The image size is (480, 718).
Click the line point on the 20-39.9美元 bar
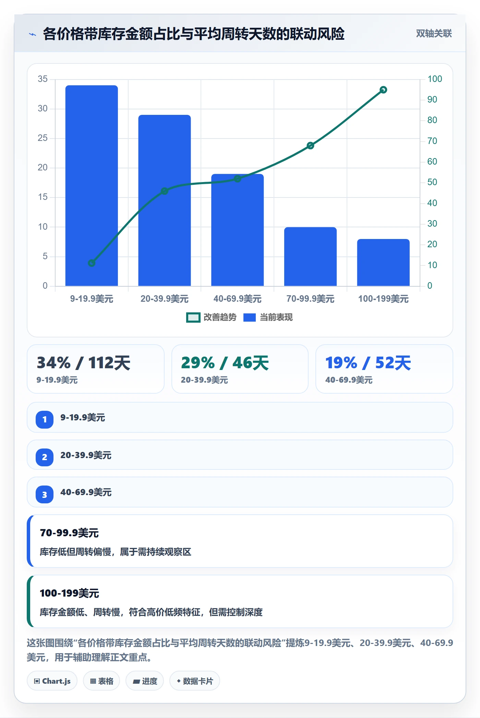pyautogui.click(x=165, y=191)
